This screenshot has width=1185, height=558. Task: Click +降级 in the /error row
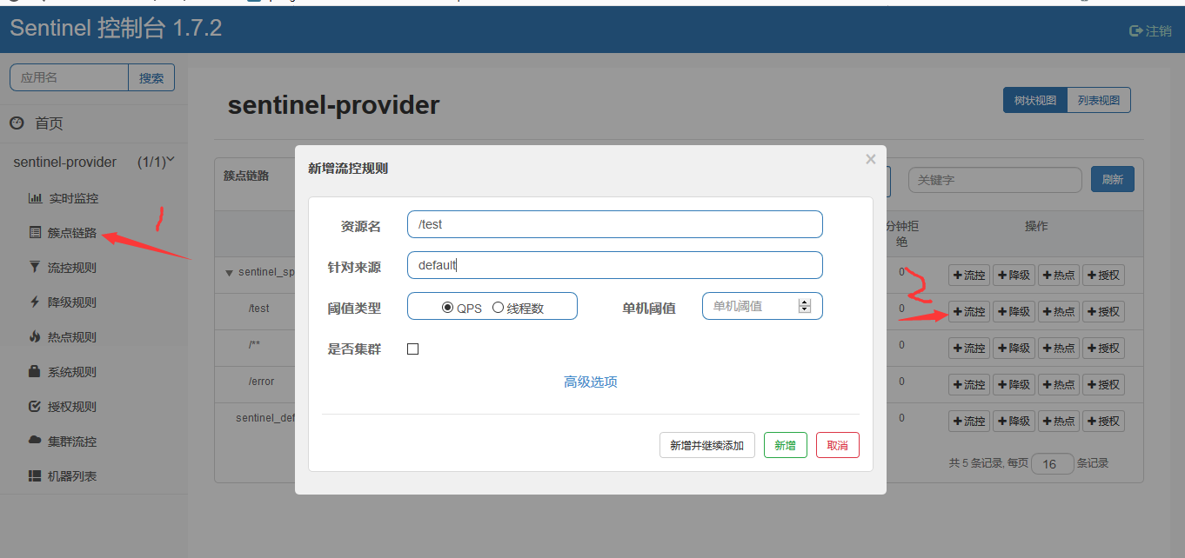(1014, 385)
